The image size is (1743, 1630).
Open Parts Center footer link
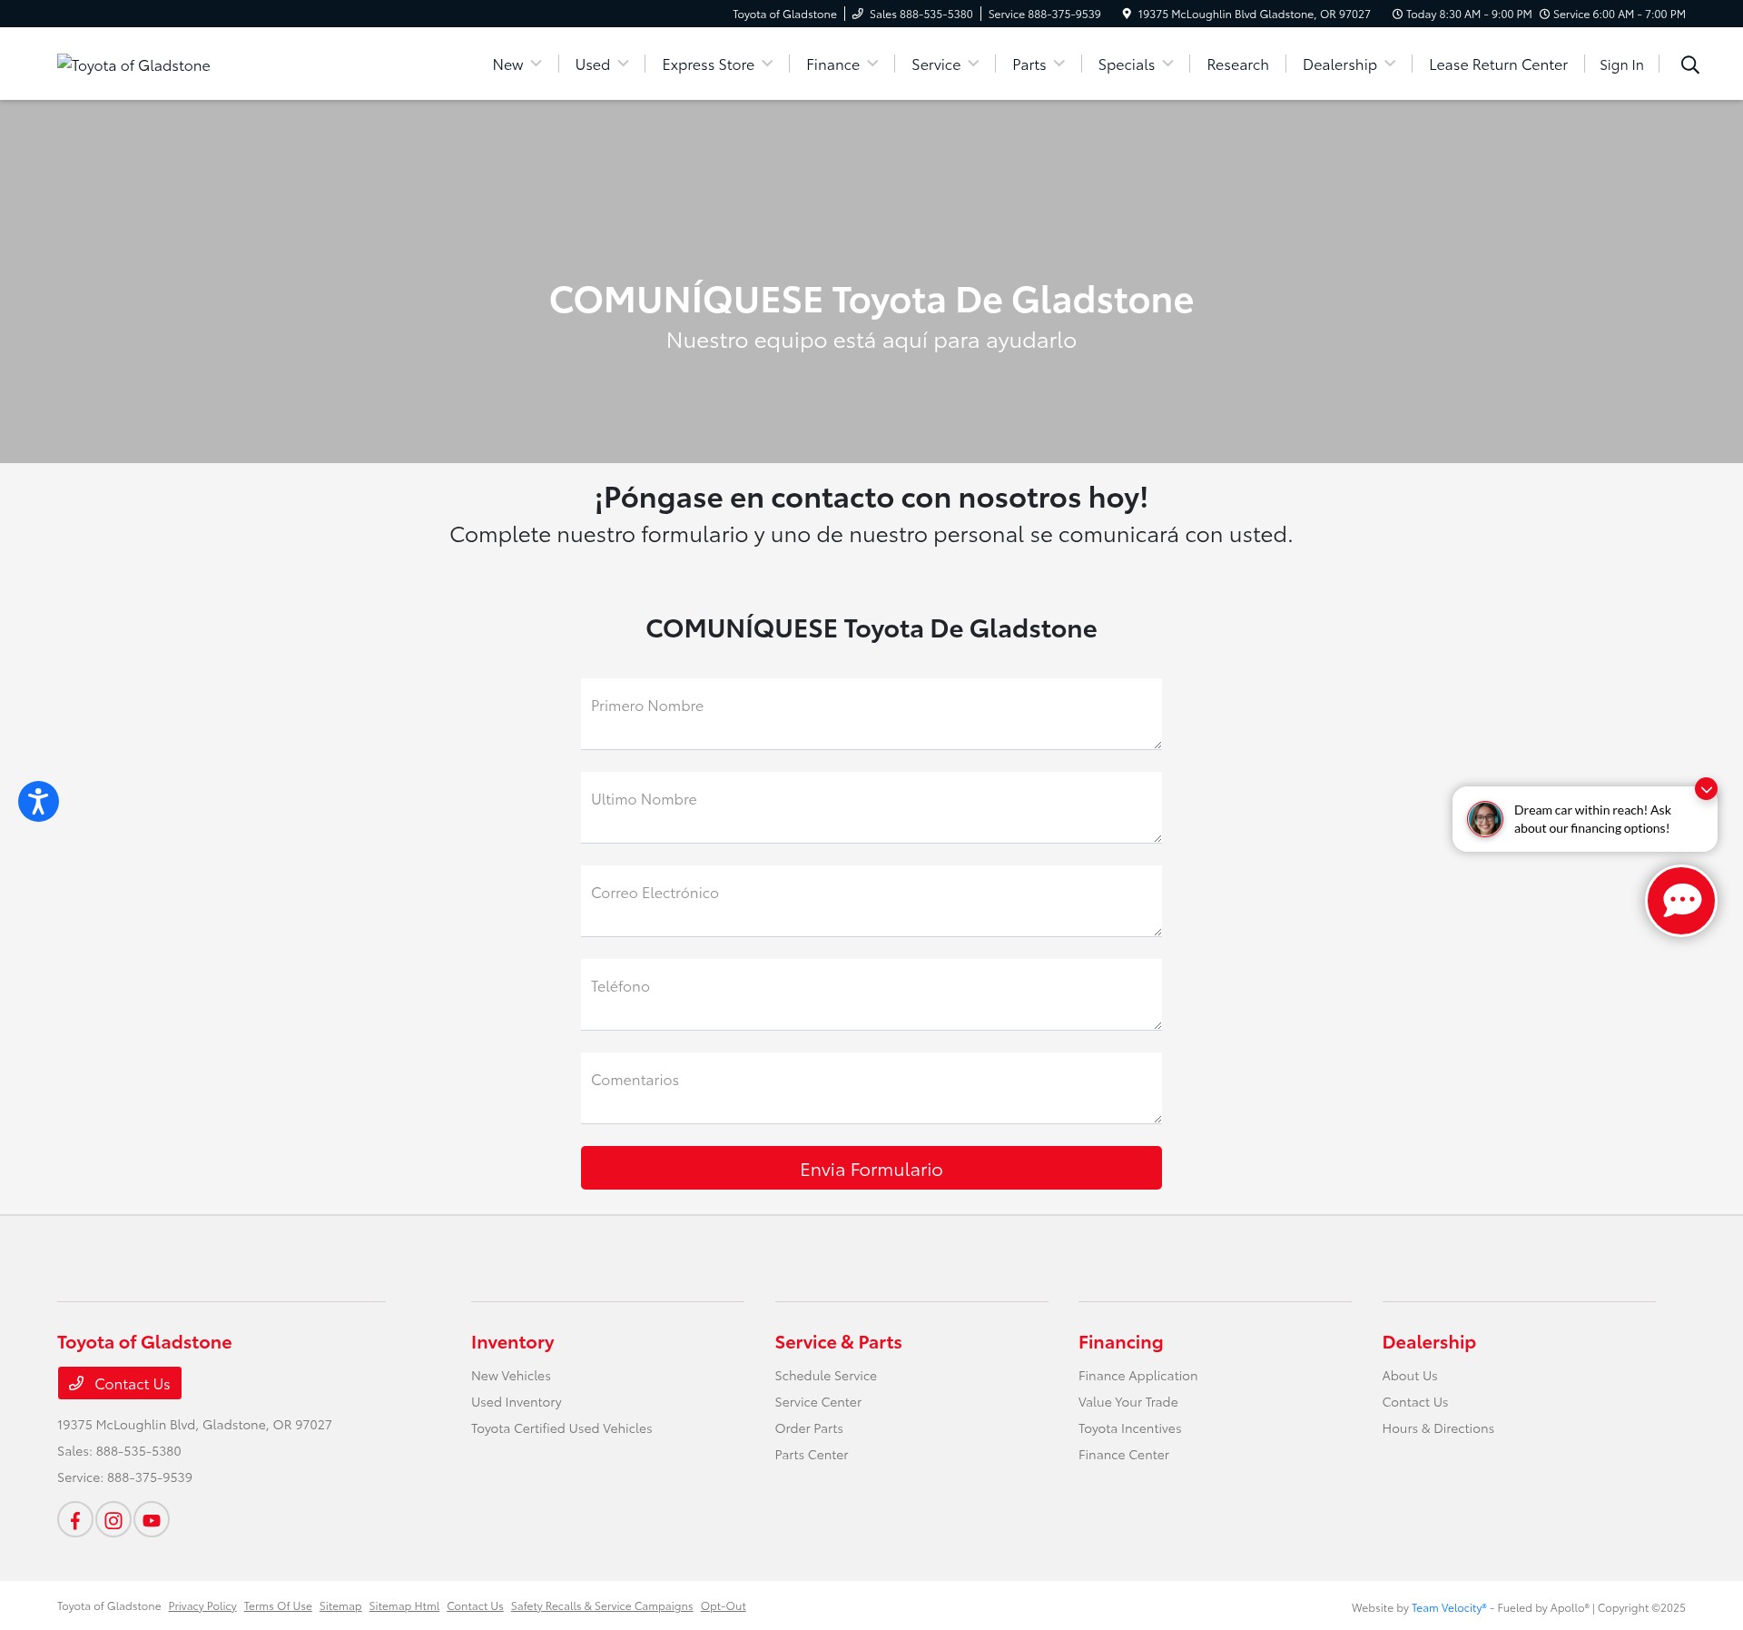coord(811,1455)
